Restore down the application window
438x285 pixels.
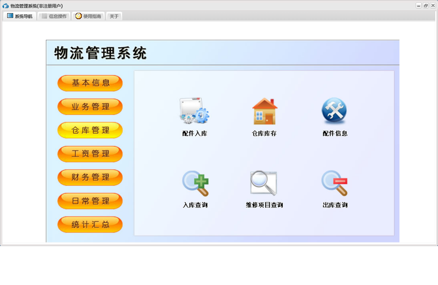pos(426,6)
